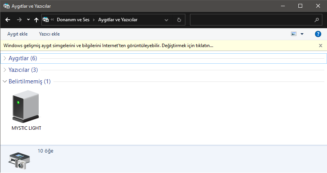Go forward with the right arrow

click(x=19, y=20)
